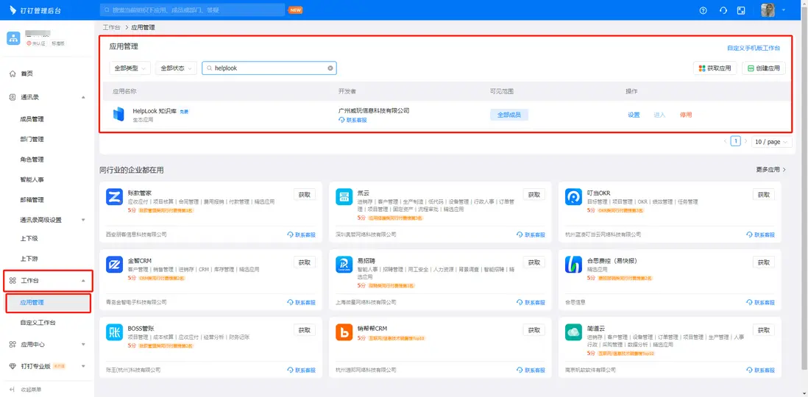Click the DingTalk admin console logo
808x397 pixels.
tap(35, 10)
